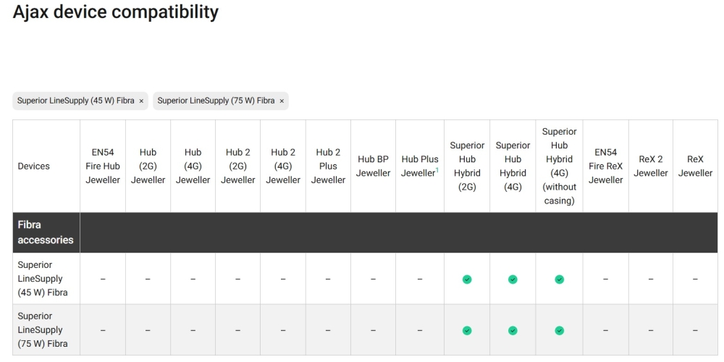Click checkmark for 45 W under Hub Hybrid (2G)

click(467, 279)
